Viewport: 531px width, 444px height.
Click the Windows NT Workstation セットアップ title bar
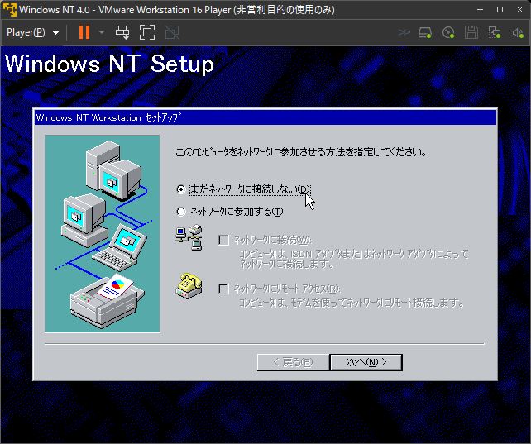(x=265, y=117)
